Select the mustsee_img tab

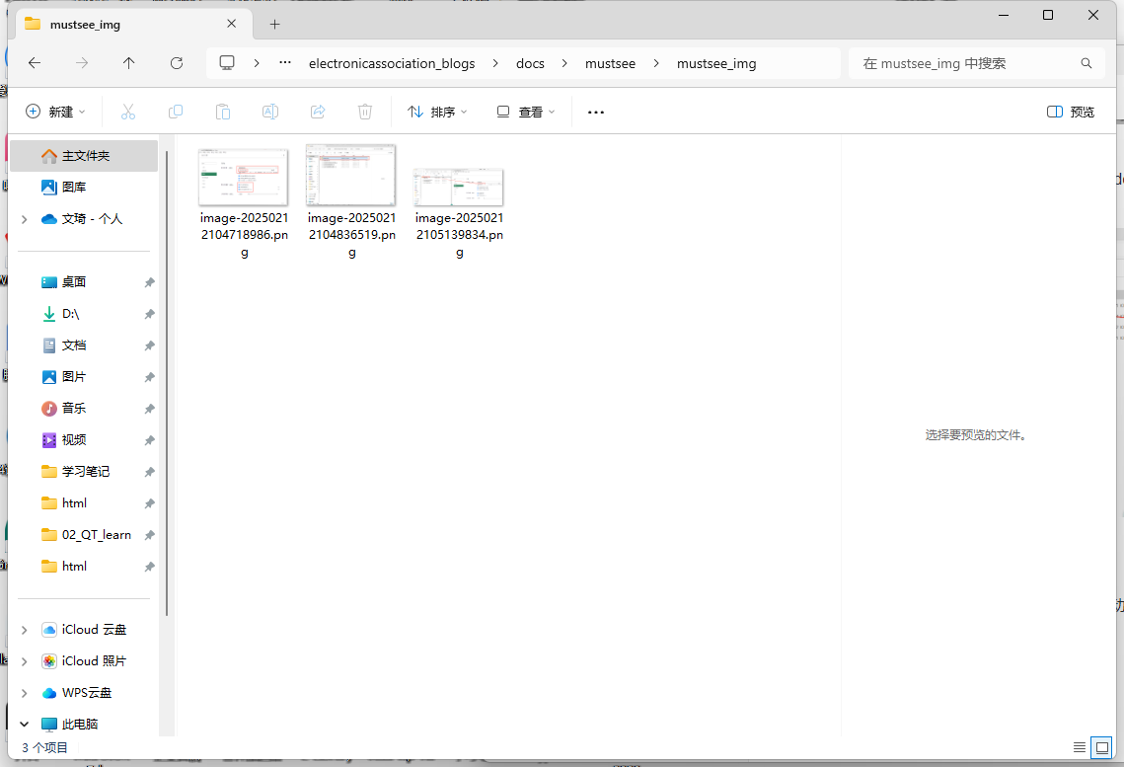(133, 25)
